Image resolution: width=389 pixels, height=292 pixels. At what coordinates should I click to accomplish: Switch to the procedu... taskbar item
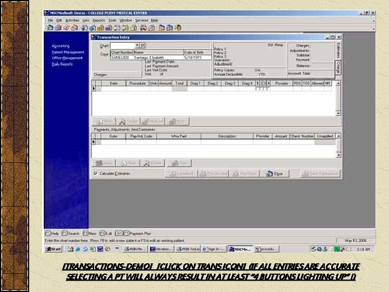(267, 249)
